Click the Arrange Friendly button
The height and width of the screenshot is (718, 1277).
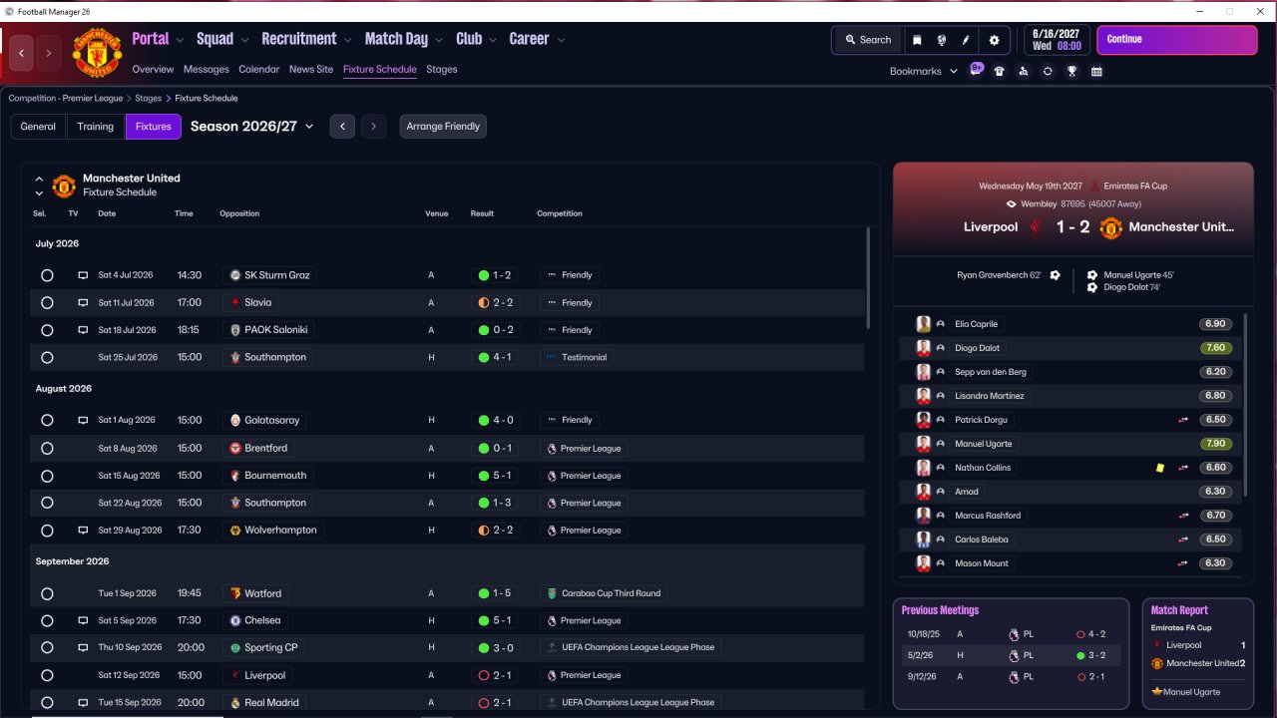443,127
